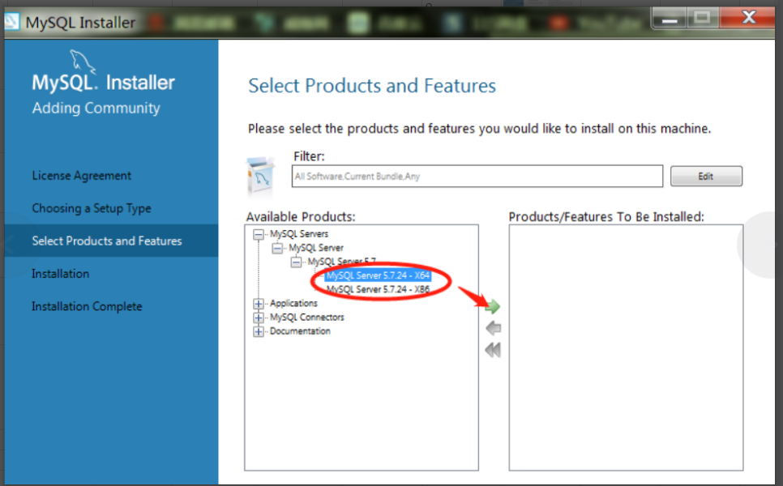Viewport: 783px width, 486px height.
Task: Collapse the MySQL Server 5.7 node
Action: (296, 262)
